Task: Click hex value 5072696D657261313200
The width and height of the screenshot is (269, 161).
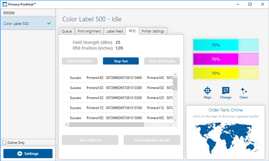Action: tap(124, 98)
